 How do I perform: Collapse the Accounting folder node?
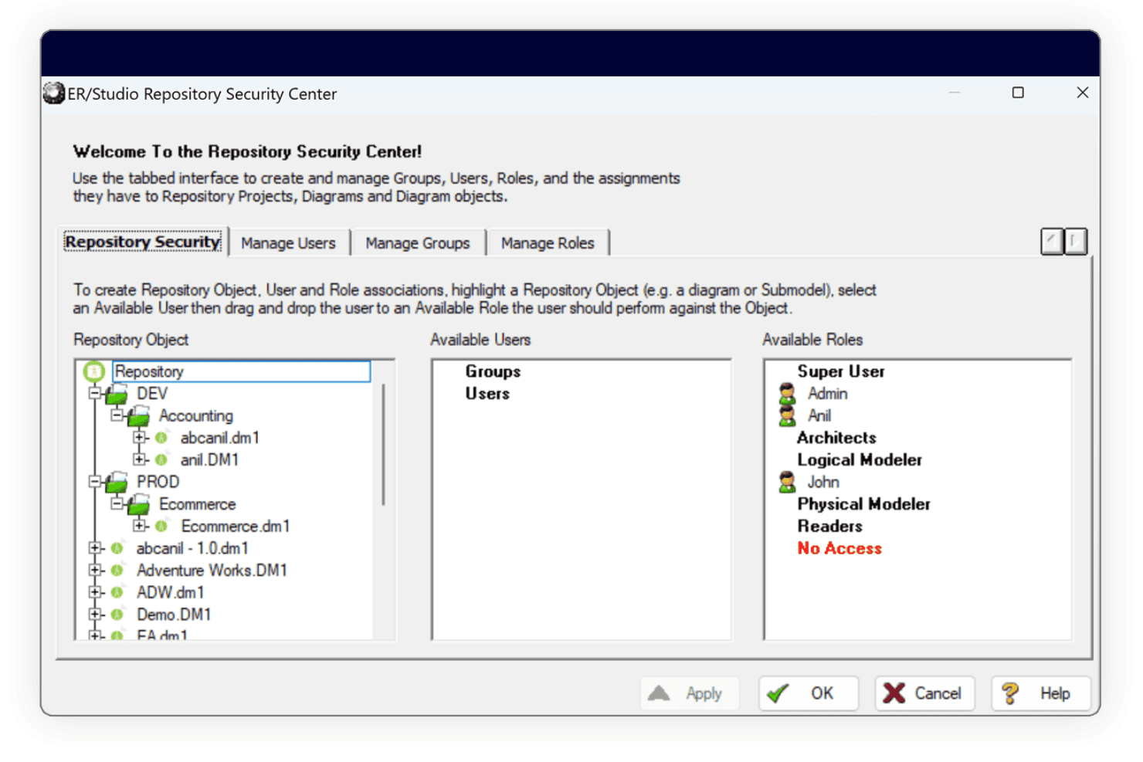point(117,416)
